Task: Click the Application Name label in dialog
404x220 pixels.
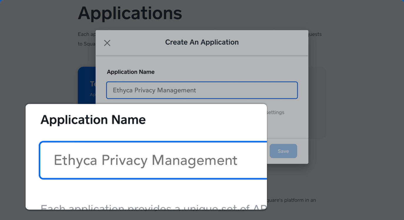Action: pyautogui.click(x=131, y=72)
